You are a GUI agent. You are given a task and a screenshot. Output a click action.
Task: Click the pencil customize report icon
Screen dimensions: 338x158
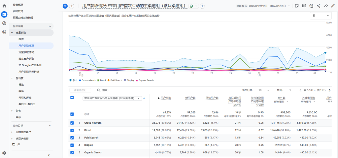pyautogui.click(x=333, y=6)
